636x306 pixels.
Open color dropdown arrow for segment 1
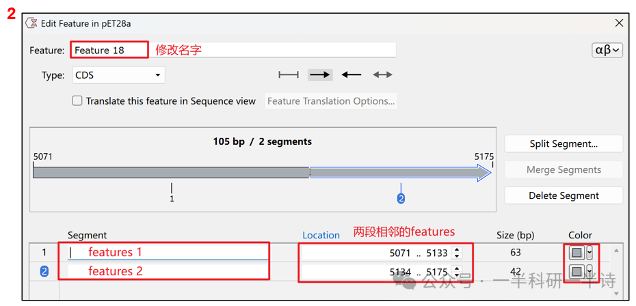[589, 253]
